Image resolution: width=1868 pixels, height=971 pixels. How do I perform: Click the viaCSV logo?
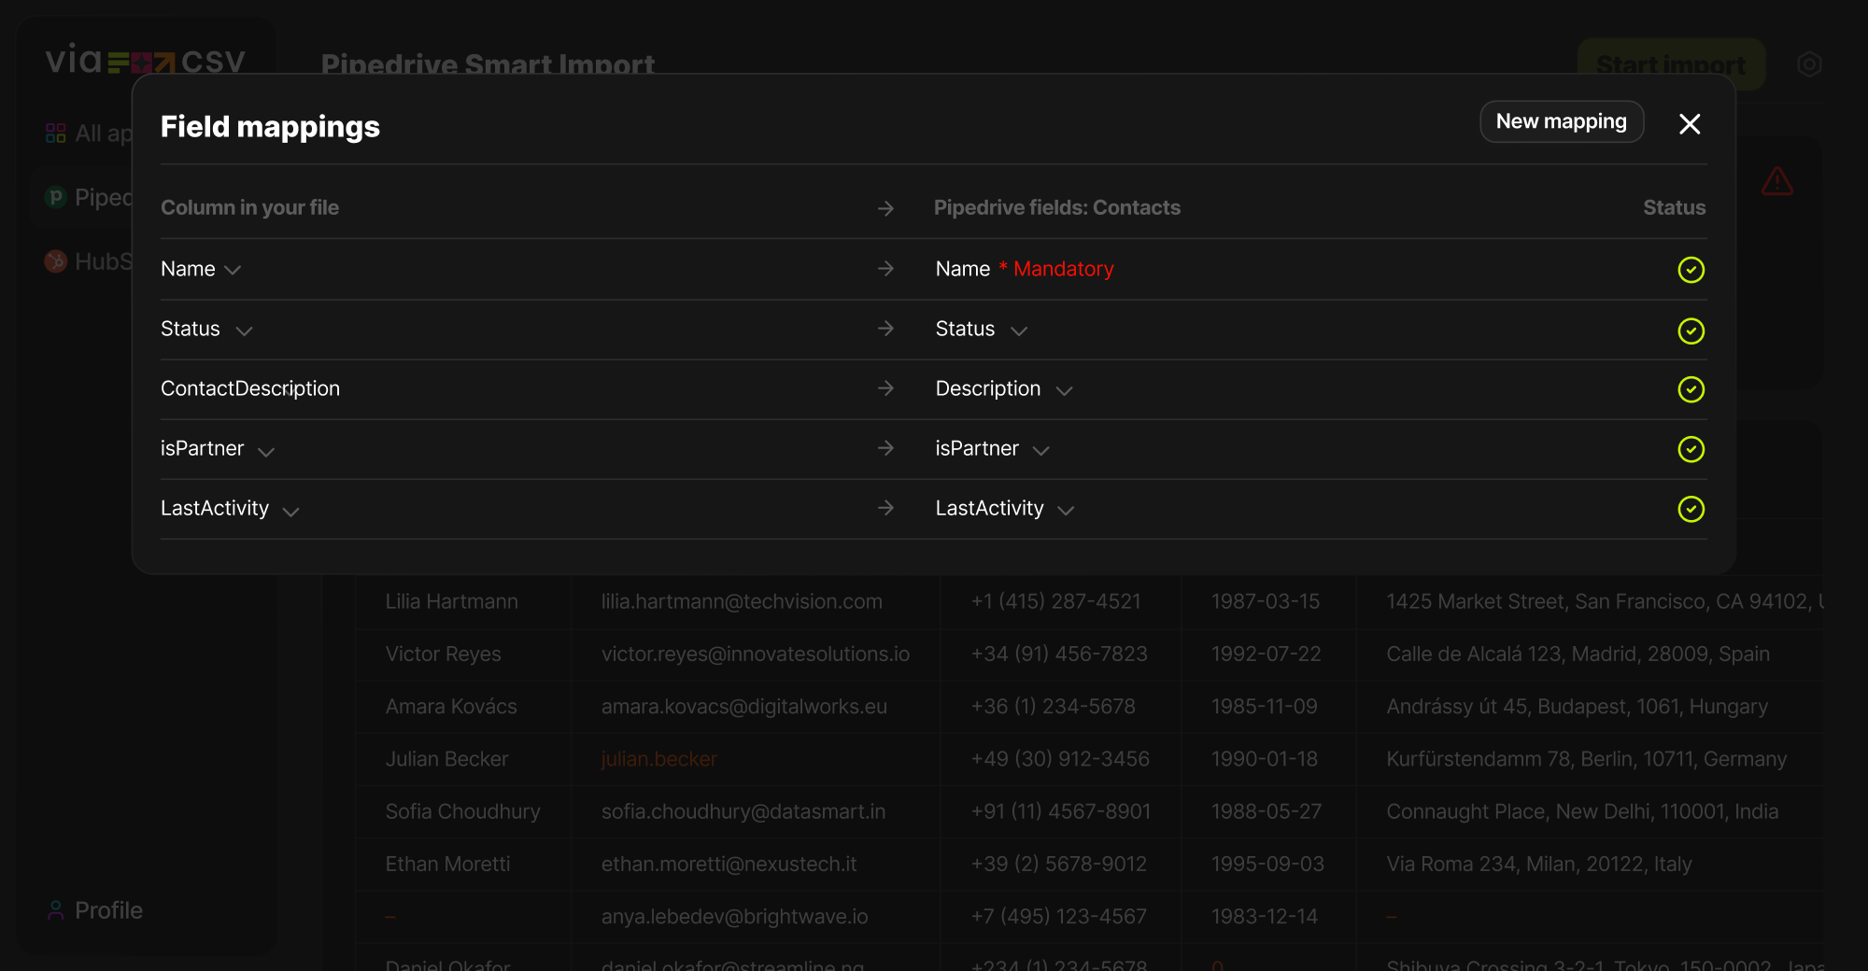pyautogui.click(x=145, y=62)
